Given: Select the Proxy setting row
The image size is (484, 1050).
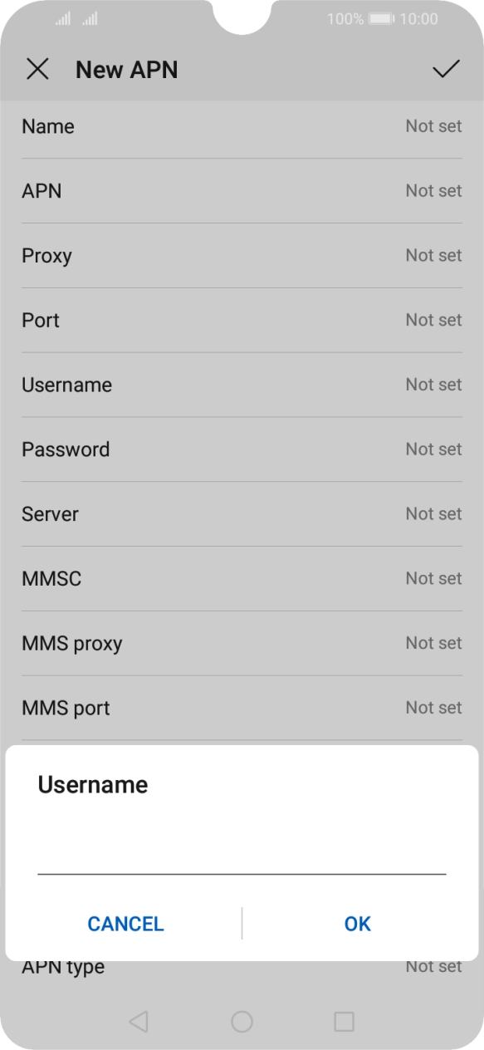Looking at the screenshot, I should [242, 256].
